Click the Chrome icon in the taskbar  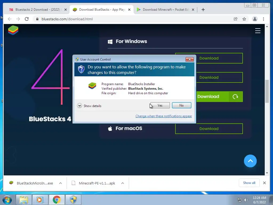(x=57, y=200)
